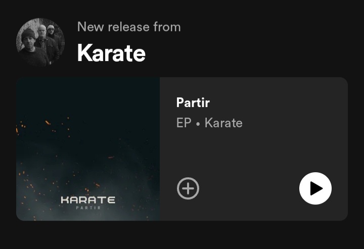Open Karate link in EP subtitle

(x=223, y=123)
